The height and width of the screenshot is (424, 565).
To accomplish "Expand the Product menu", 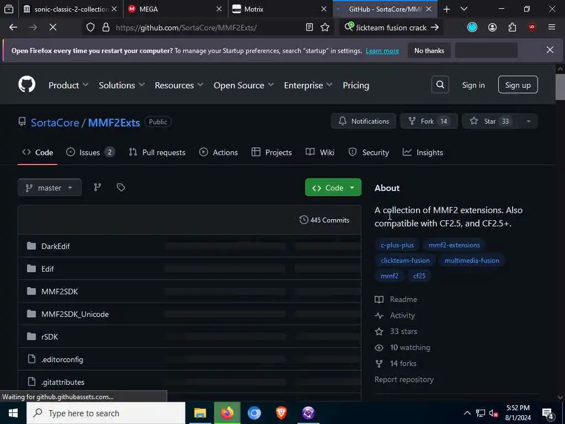I will [x=68, y=85].
